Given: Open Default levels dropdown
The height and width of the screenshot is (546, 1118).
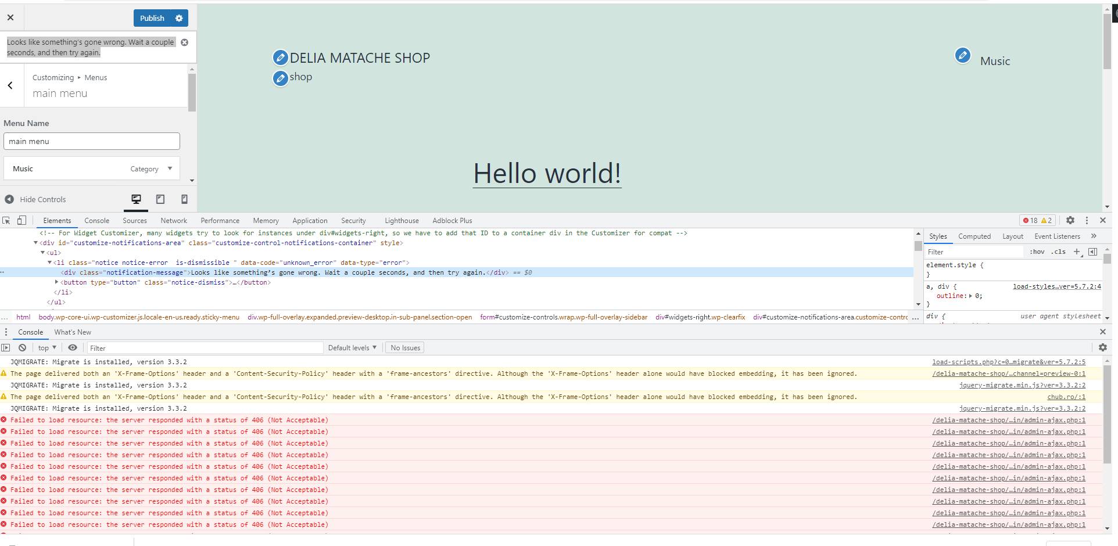Looking at the screenshot, I should pos(352,347).
